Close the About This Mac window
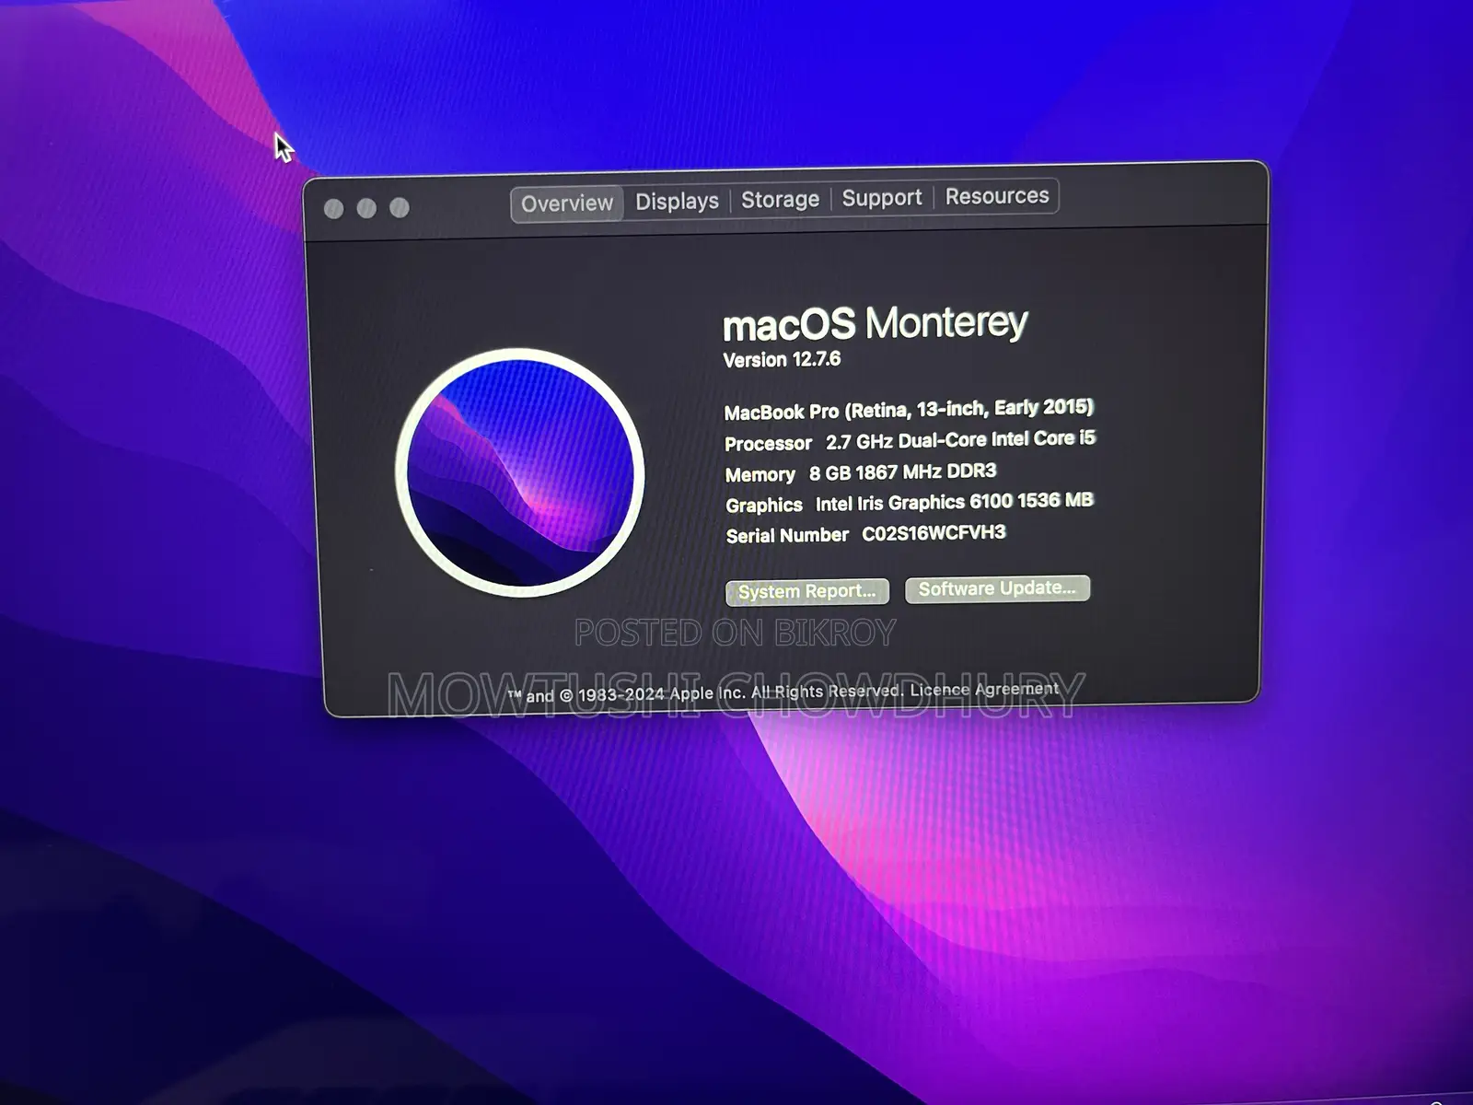Screen dimensions: 1473x1105 (x=334, y=209)
